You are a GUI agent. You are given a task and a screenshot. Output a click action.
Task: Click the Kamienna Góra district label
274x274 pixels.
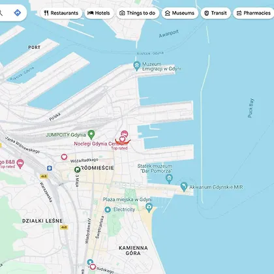(x=133, y=251)
